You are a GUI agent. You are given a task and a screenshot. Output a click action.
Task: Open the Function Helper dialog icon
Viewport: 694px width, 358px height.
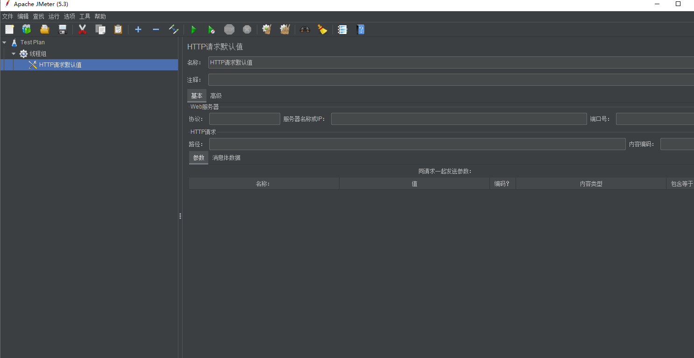tap(342, 29)
